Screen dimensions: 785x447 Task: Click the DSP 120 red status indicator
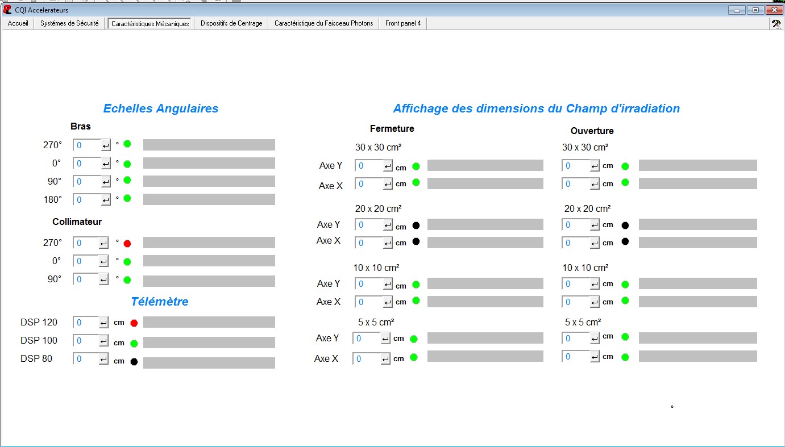[x=134, y=323]
